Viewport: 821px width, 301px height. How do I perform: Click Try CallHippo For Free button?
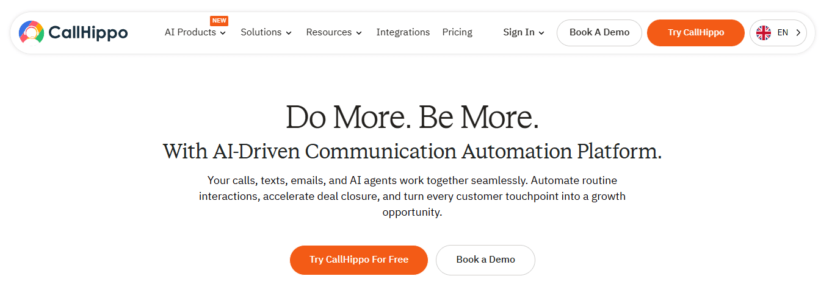[x=359, y=260]
